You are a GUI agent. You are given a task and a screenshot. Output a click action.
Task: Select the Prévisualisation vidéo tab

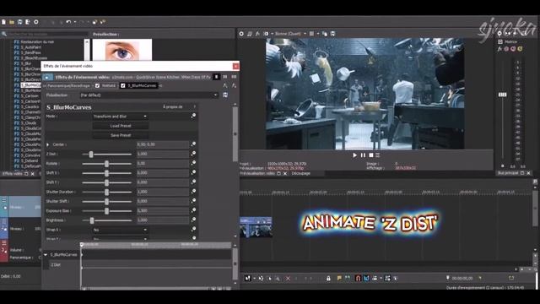(x=256, y=173)
